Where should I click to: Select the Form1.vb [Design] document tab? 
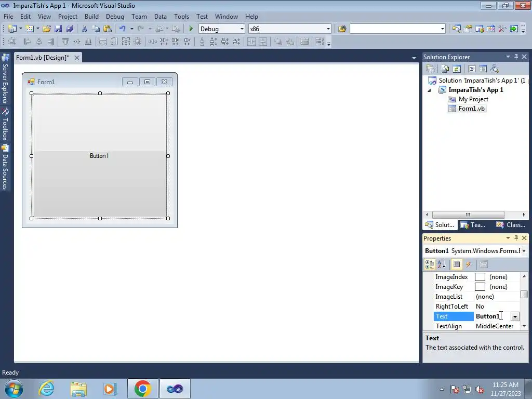click(43, 58)
